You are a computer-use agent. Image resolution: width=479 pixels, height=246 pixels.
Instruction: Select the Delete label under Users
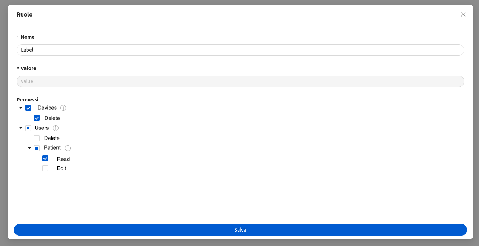coord(52,138)
